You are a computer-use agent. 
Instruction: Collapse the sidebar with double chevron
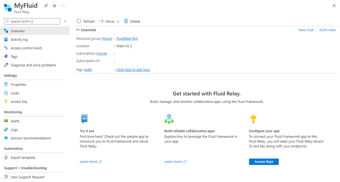65,21
